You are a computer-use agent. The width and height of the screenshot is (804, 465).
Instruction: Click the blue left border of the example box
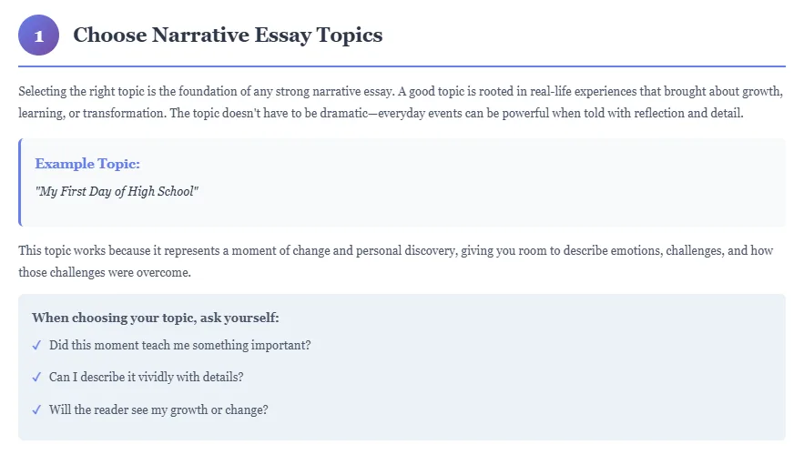(20, 182)
